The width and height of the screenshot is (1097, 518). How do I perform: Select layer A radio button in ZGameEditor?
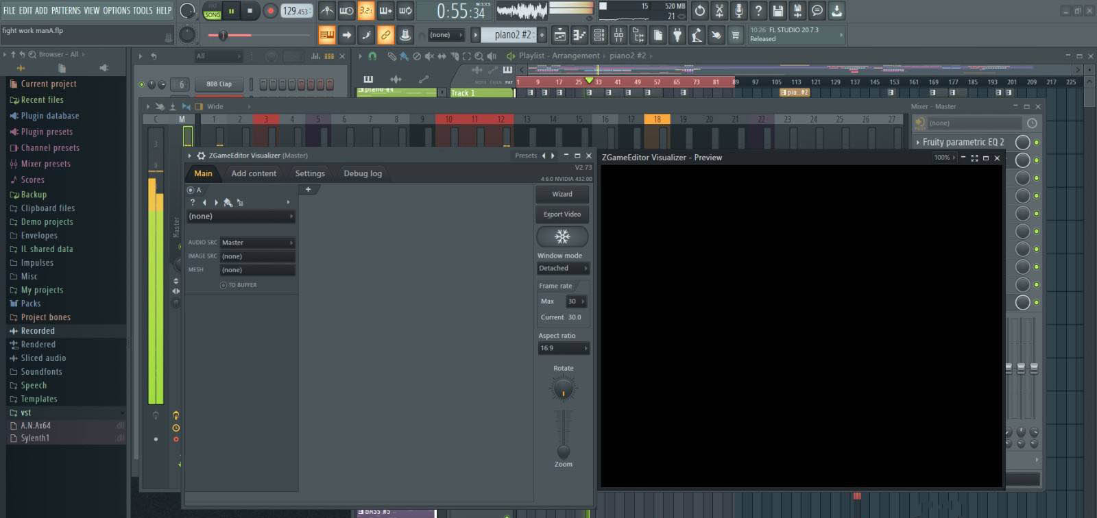tap(191, 190)
